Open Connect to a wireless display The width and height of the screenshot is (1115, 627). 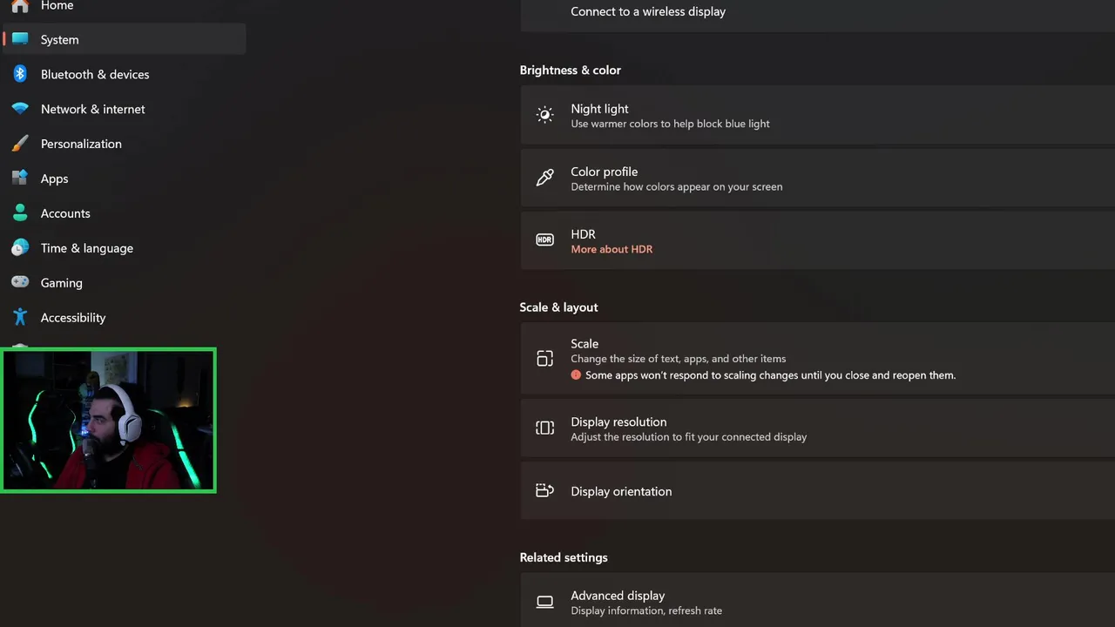click(648, 12)
